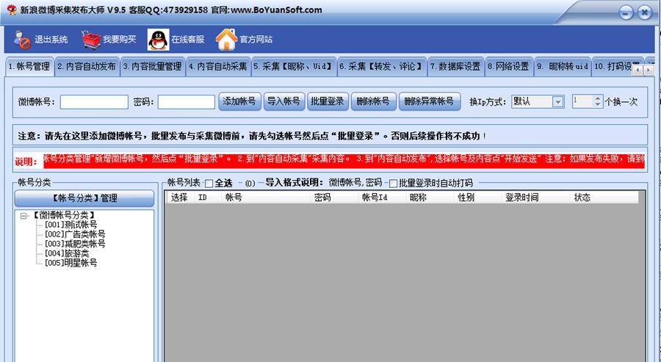Switch to tab 2.内容自动发布
This screenshot has height=362, width=661.
[x=87, y=67]
